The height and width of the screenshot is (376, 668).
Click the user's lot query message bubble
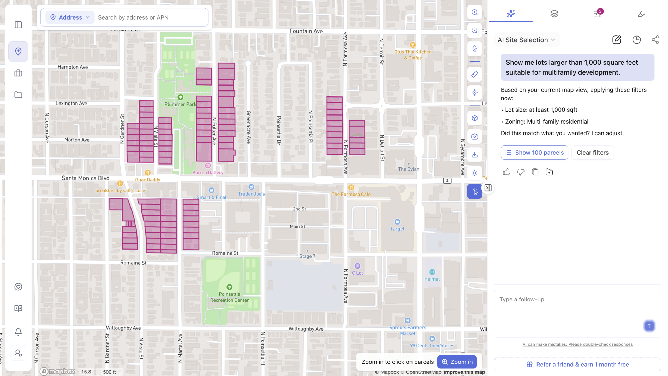click(577, 67)
